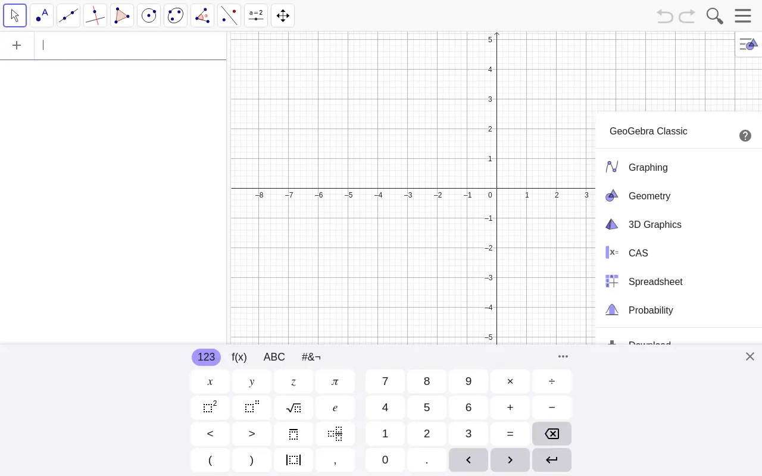Tap the pi key
Image resolution: width=762 pixels, height=476 pixels.
click(335, 381)
